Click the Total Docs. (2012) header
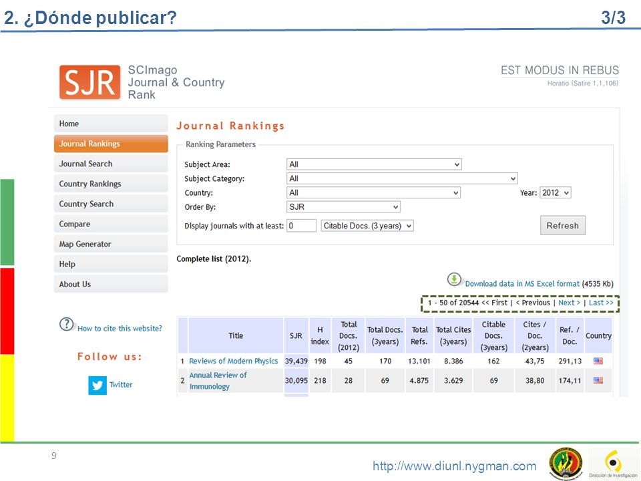Screen dimensions: 641x481 click(349, 335)
